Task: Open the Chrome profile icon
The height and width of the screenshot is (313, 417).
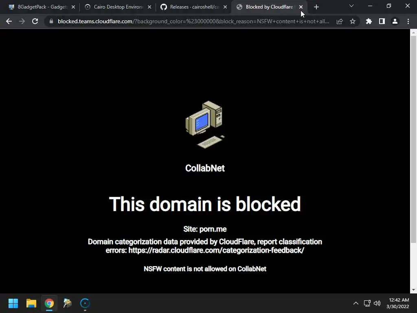Action: coord(395,21)
